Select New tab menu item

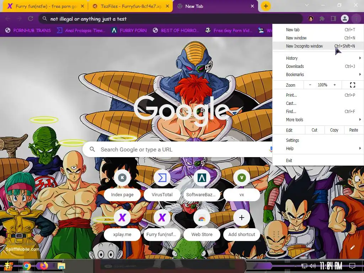click(x=318, y=30)
